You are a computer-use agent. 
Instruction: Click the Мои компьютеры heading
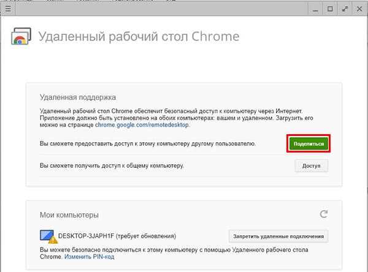point(69,215)
